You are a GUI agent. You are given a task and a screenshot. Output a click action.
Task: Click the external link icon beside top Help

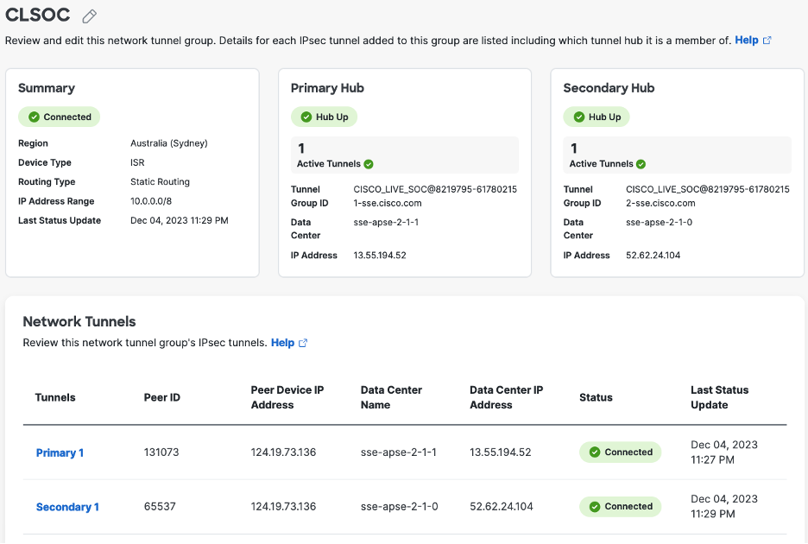tap(767, 41)
